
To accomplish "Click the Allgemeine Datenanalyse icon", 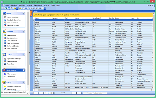I will 5,59.
